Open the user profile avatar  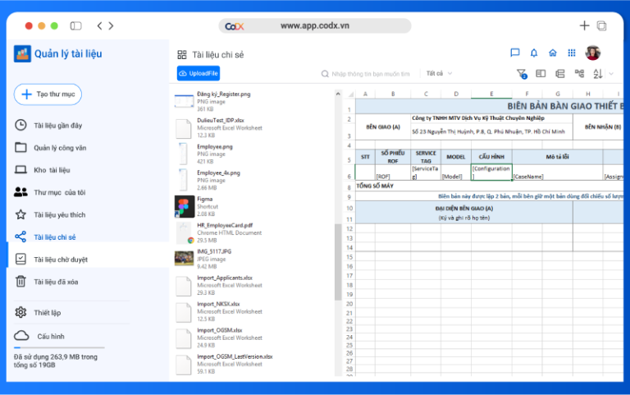(x=592, y=53)
